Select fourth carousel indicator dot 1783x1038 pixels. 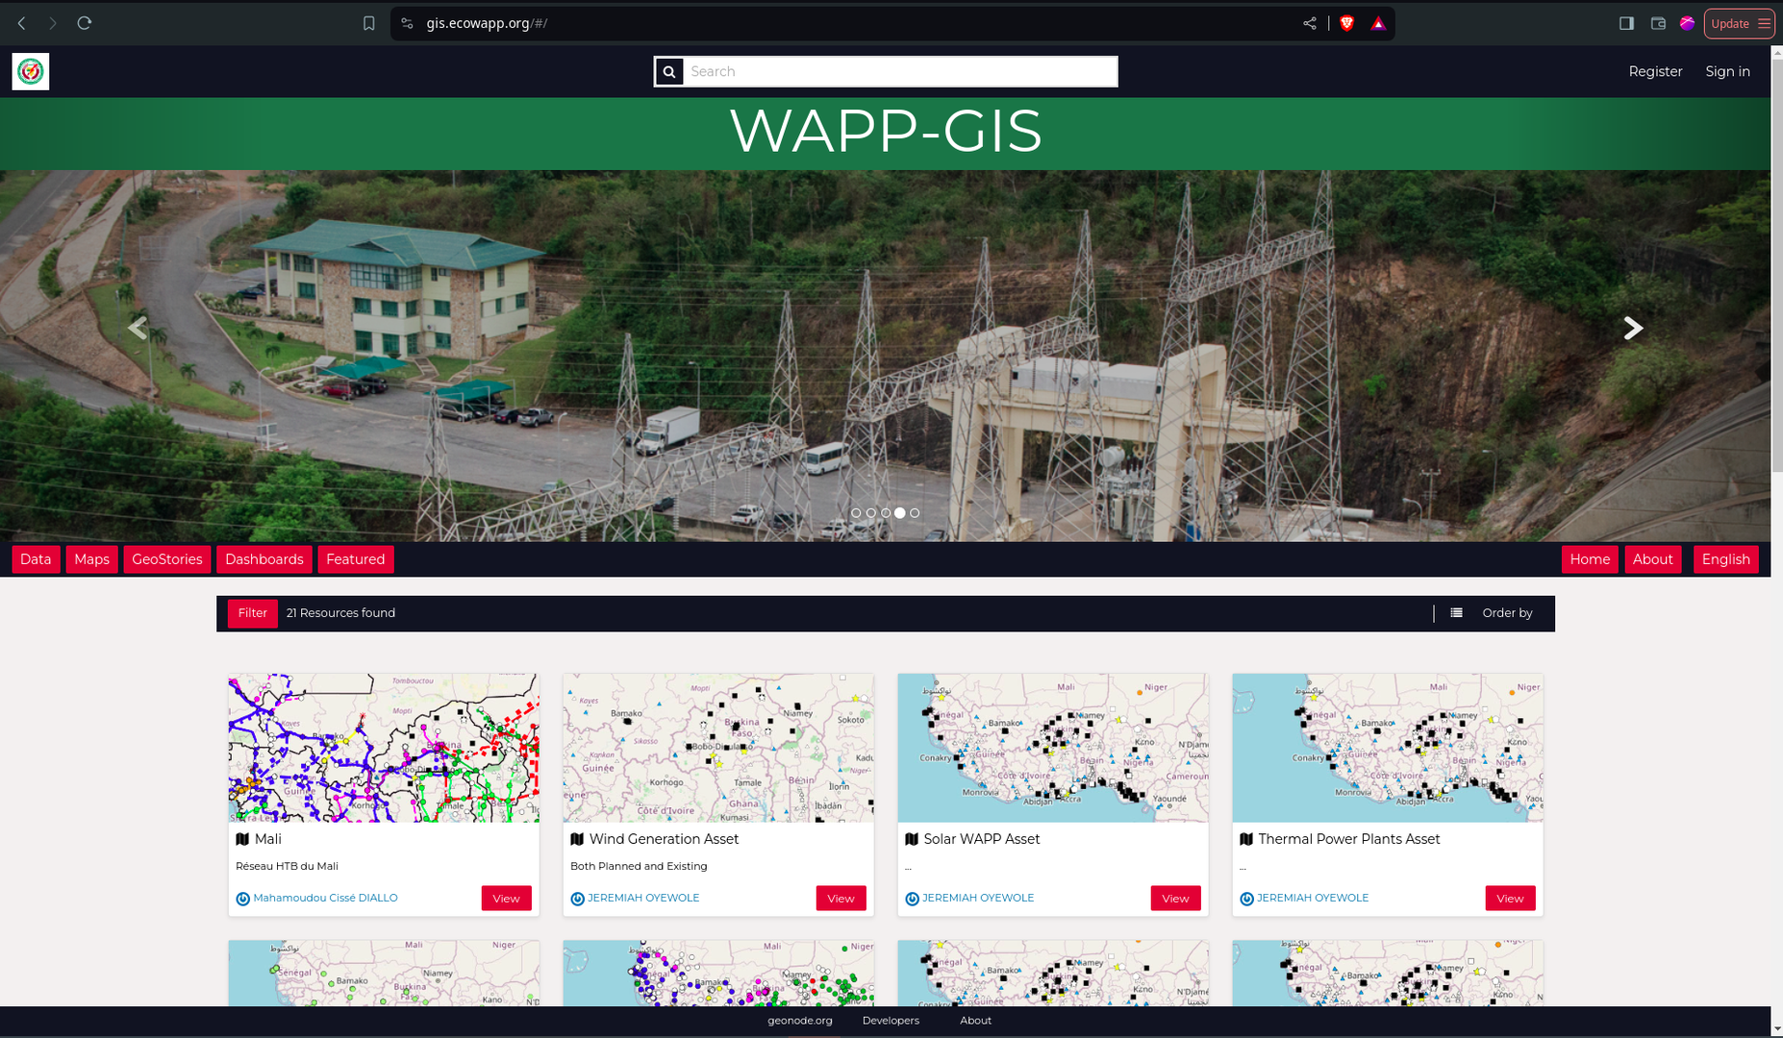click(x=900, y=513)
